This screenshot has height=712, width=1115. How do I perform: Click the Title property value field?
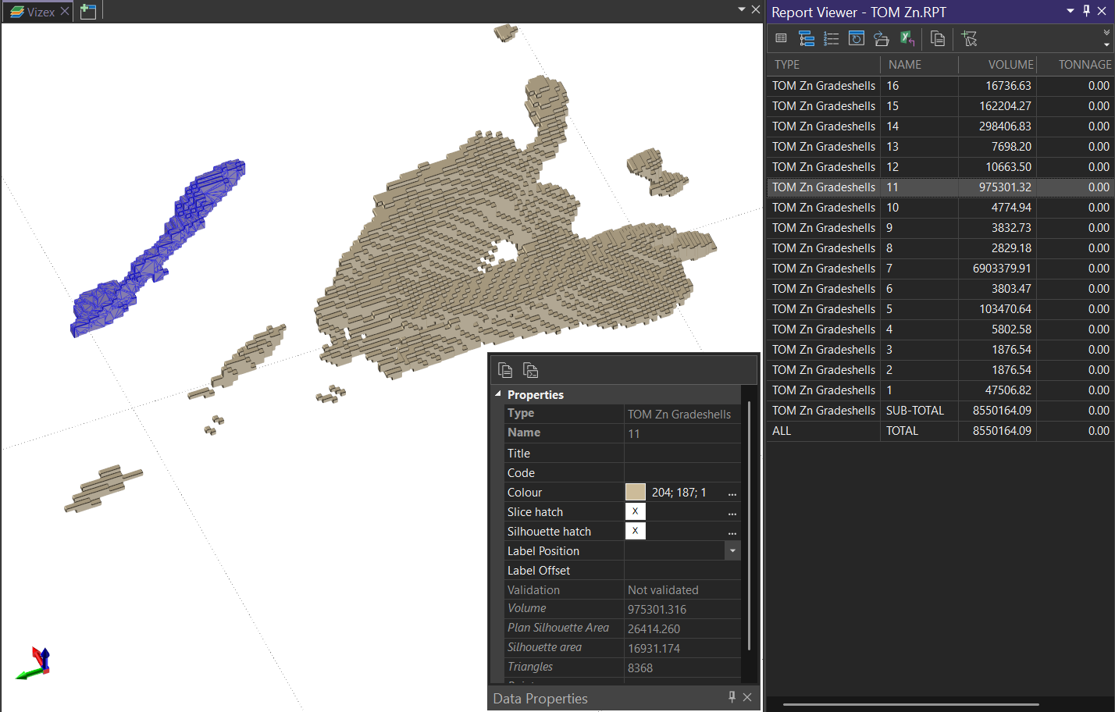click(x=682, y=453)
